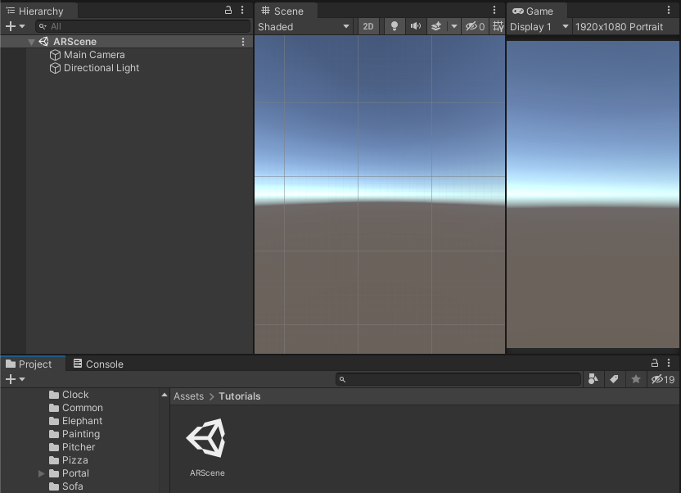Open the Hierarchy panel three-dot menu
The width and height of the screenshot is (681, 493).
242,10
